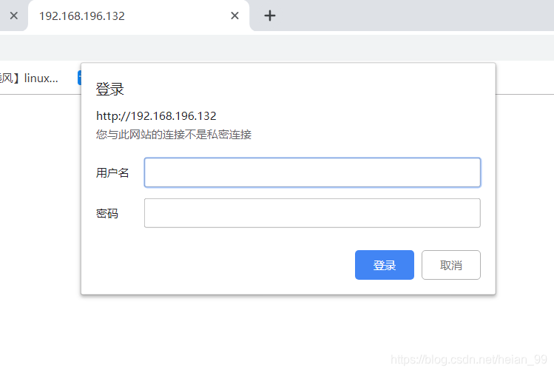This screenshot has width=554, height=373.
Task: Click the blue bookmark icon beside linux...
Action: [78, 78]
